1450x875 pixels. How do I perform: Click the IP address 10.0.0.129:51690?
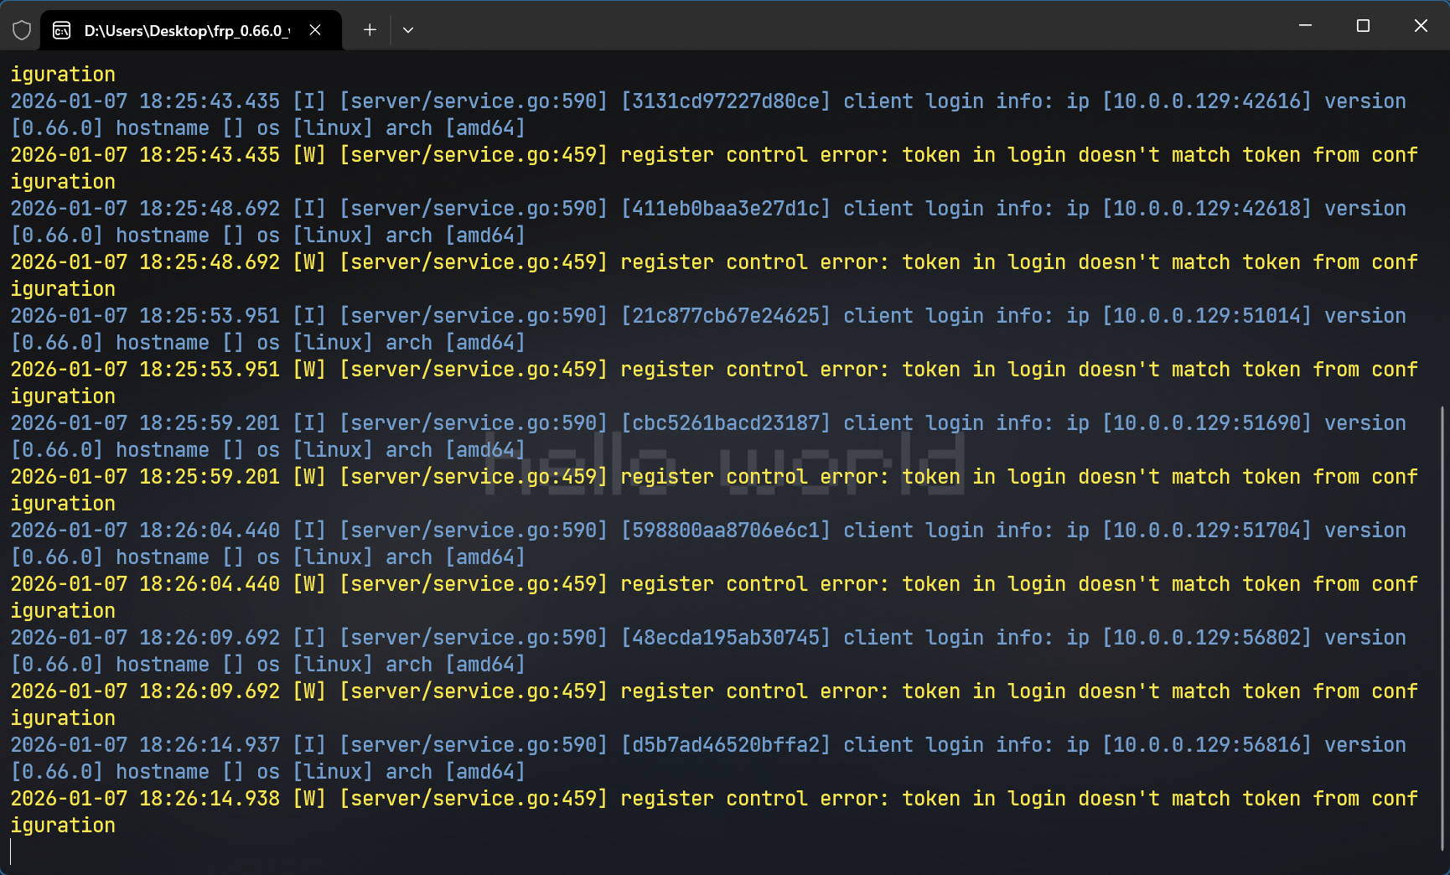(x=1206, y=423)
